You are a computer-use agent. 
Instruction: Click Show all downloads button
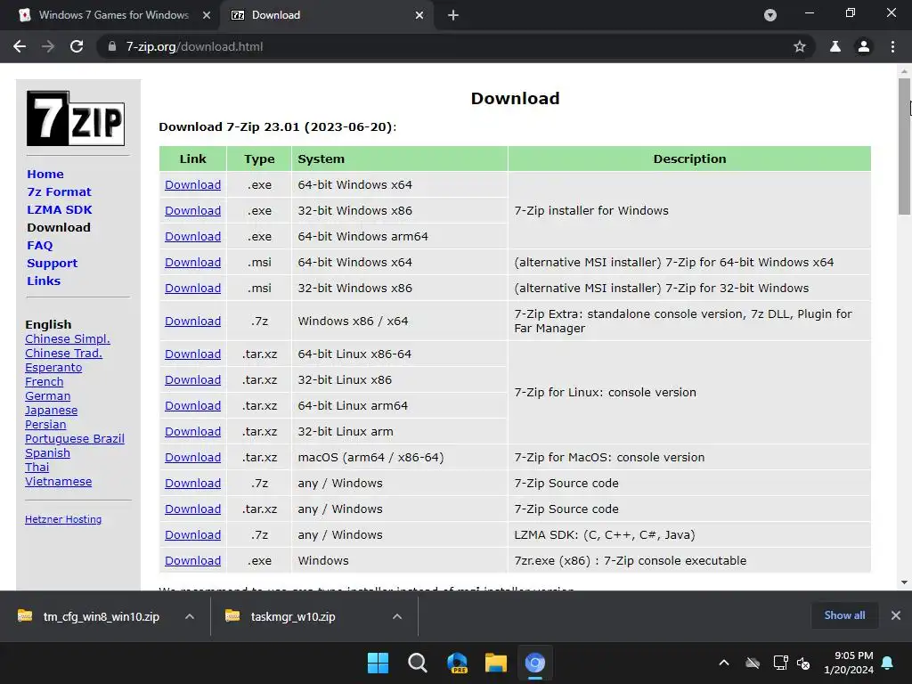tap(844, 615)
